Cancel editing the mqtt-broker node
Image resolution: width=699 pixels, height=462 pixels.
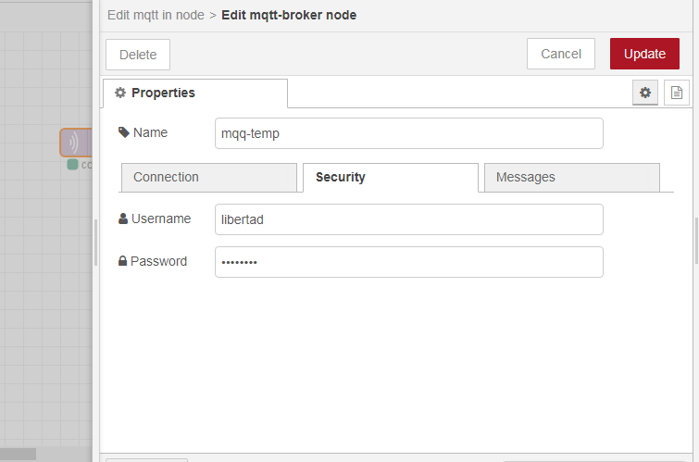[x=560, y=54]
